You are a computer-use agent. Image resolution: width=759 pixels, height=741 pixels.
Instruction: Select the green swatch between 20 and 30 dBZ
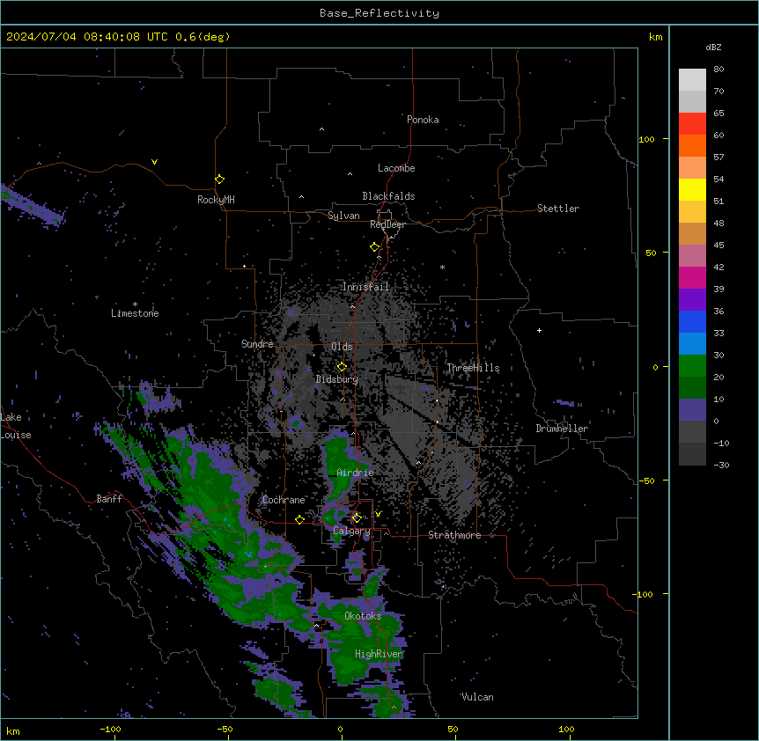pyautogui.click(x=692, y=366)
